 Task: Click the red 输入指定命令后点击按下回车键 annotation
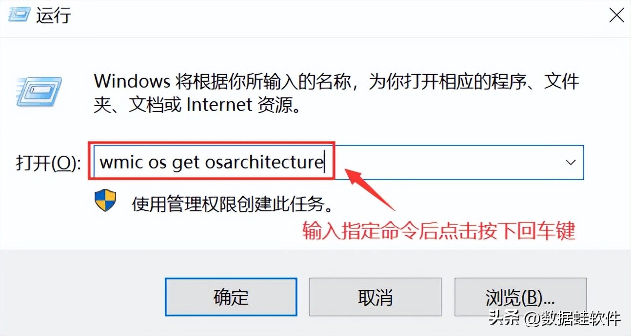(439, 230)
